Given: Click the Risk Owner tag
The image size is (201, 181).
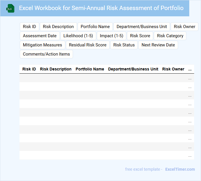Looking at the screenshot, I should pos(184,27).
